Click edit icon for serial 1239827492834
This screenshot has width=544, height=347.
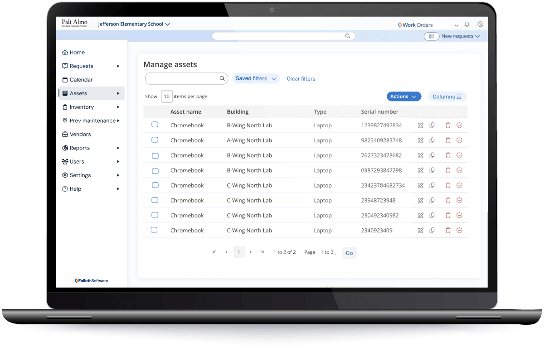coord(420,125)
